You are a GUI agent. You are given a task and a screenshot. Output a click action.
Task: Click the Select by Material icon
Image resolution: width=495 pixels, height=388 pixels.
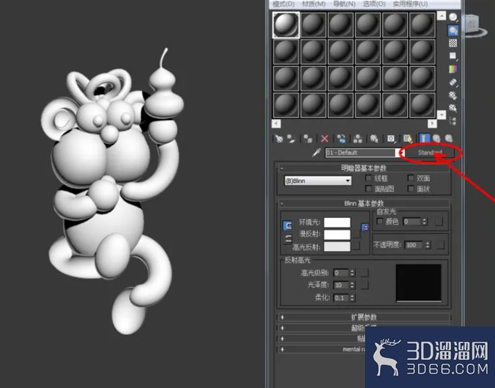(453, 108)
